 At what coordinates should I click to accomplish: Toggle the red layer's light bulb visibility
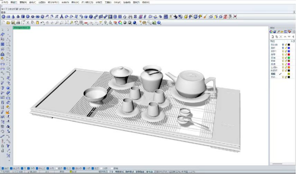pos(283,55)
